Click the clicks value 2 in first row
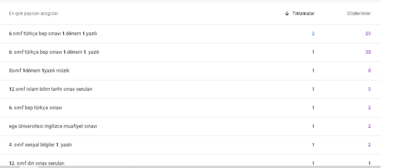This screenshot has height=168, width=410. (313, 34)
